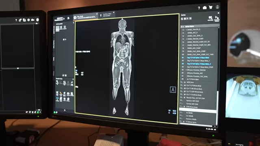The image size is (260, 146).
Task: Open the user profile avatar in top bar
Action: (x=217, y=7)
